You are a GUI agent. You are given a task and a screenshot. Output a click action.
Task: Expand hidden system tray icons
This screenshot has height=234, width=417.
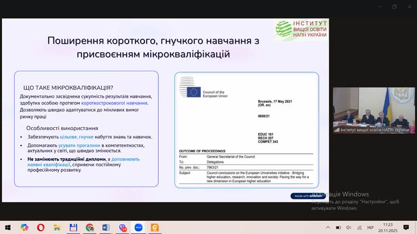click(328, 228)
